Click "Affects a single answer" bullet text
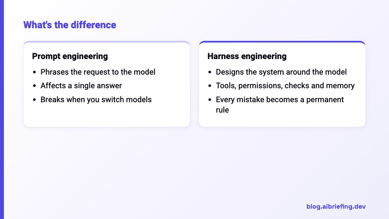This screenshot has height=219, width=389. pos(81,86)
